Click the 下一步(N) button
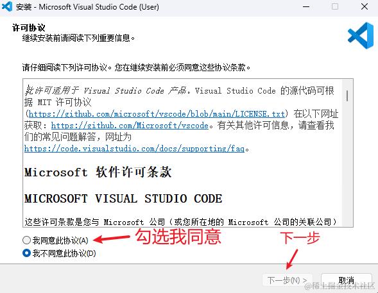 288,280
